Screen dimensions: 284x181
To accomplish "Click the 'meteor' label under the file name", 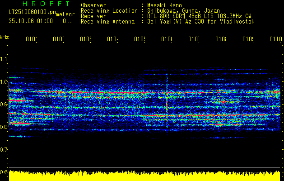I will pyautogui.click(x=65, y=14).
